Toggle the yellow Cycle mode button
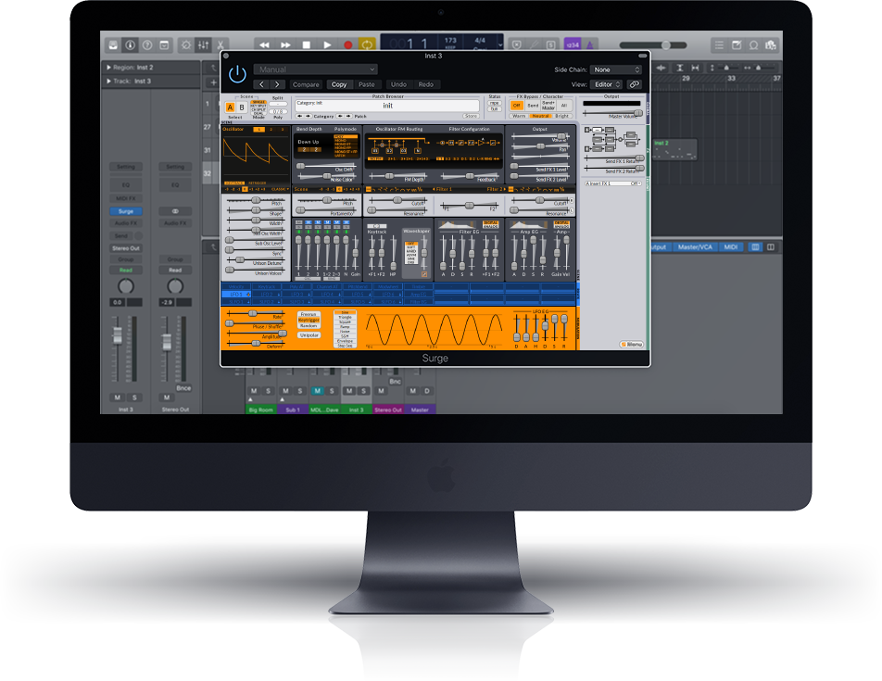Viewport: 882px width, 681px height. click(367, 45)
